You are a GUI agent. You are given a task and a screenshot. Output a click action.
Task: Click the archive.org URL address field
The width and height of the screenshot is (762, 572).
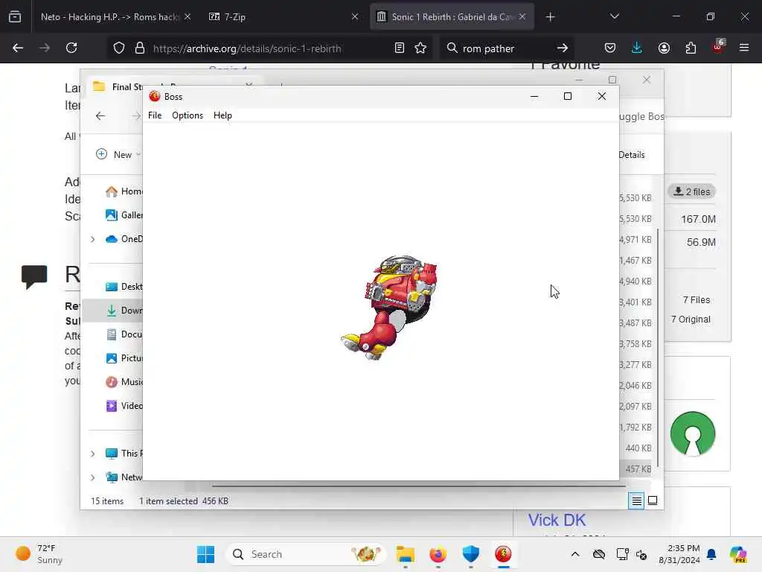[247, 48]
